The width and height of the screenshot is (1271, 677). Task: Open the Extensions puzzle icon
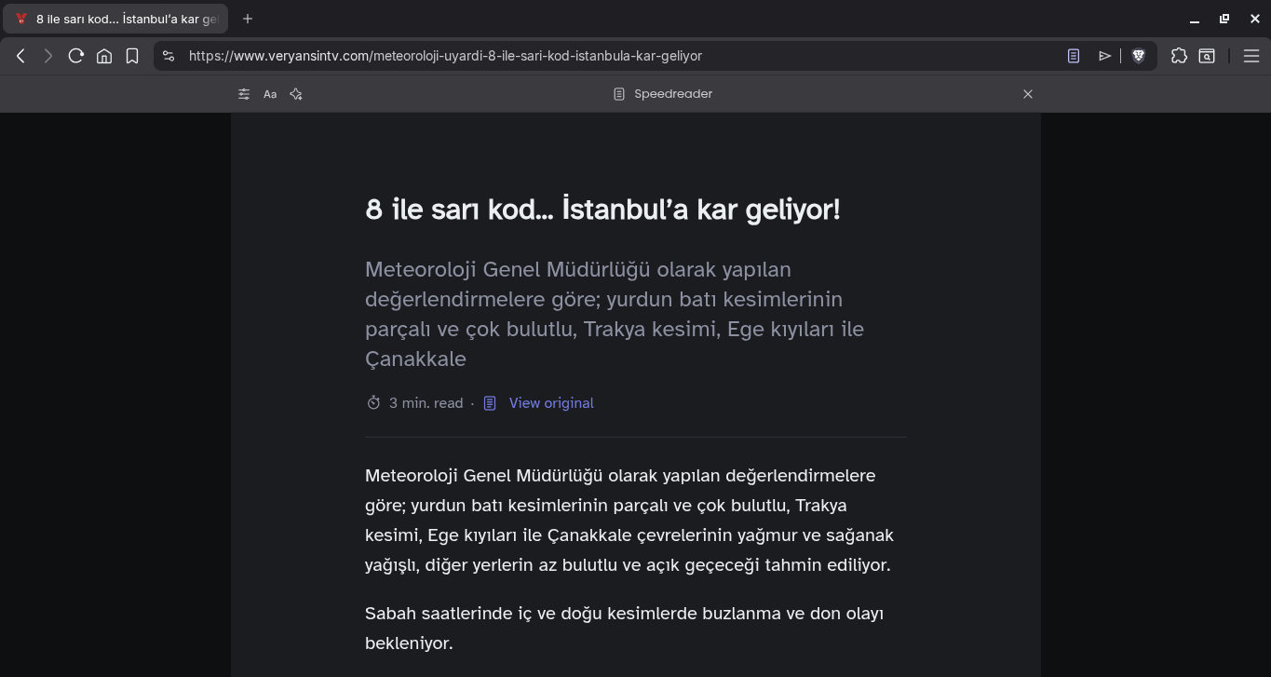(x=1179, y=56)
